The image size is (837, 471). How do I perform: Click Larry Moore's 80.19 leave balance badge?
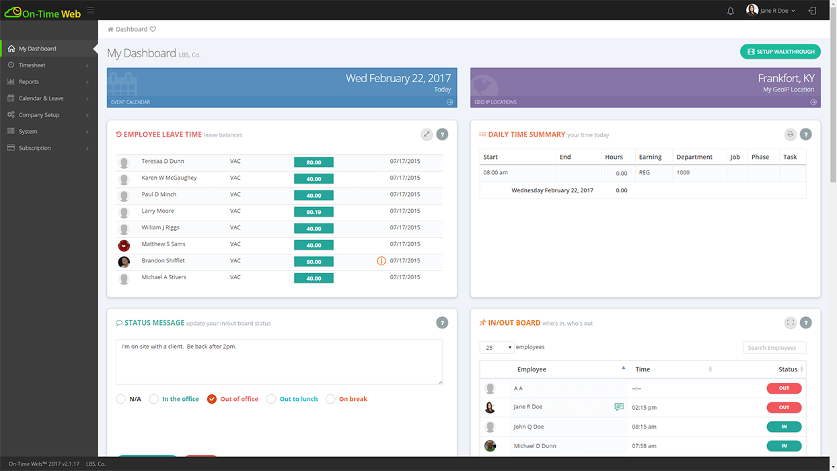pyautogui.click(x=314, y=212)
